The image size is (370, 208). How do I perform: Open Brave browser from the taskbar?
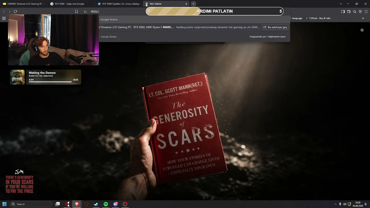click(77, 204)
